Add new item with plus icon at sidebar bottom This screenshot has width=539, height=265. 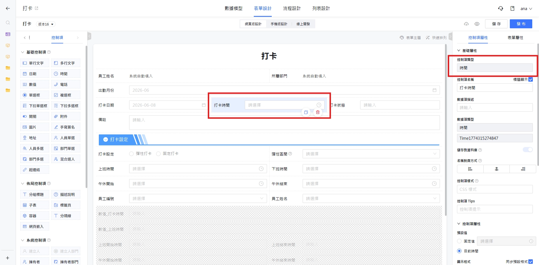click(x=8, y=258)
